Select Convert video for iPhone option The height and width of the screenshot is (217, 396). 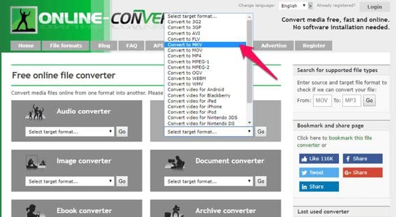pyautogui.click(x=205, y=107)
